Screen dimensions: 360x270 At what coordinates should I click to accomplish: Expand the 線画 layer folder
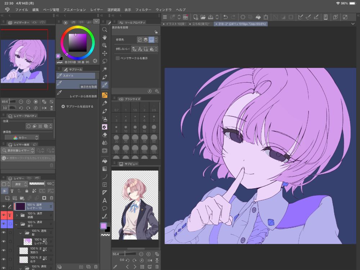coord(17,215)
